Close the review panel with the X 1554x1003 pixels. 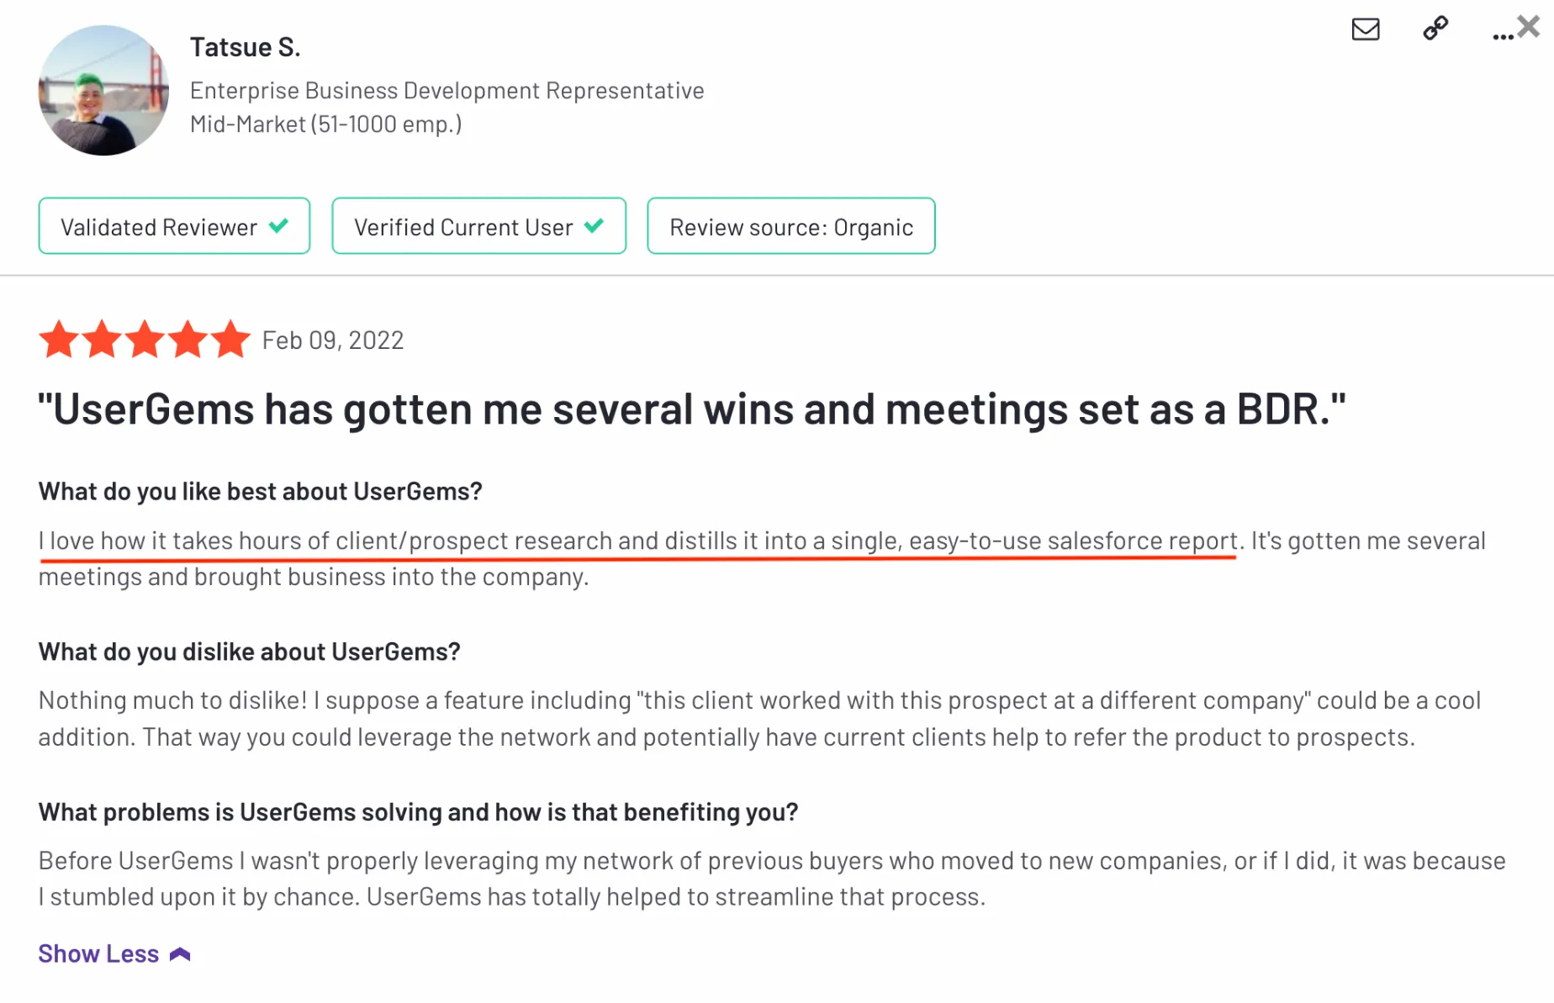coord(1530,26)
